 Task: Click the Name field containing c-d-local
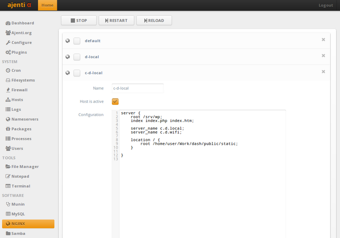pyautogui.click(x=137, y=88)
